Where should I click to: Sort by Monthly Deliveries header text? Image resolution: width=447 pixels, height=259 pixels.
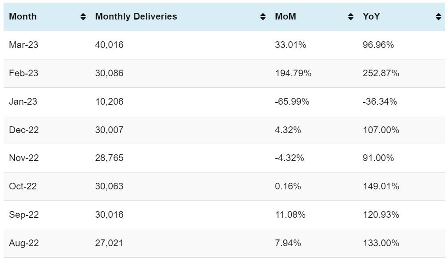click(x=136, y=17)
